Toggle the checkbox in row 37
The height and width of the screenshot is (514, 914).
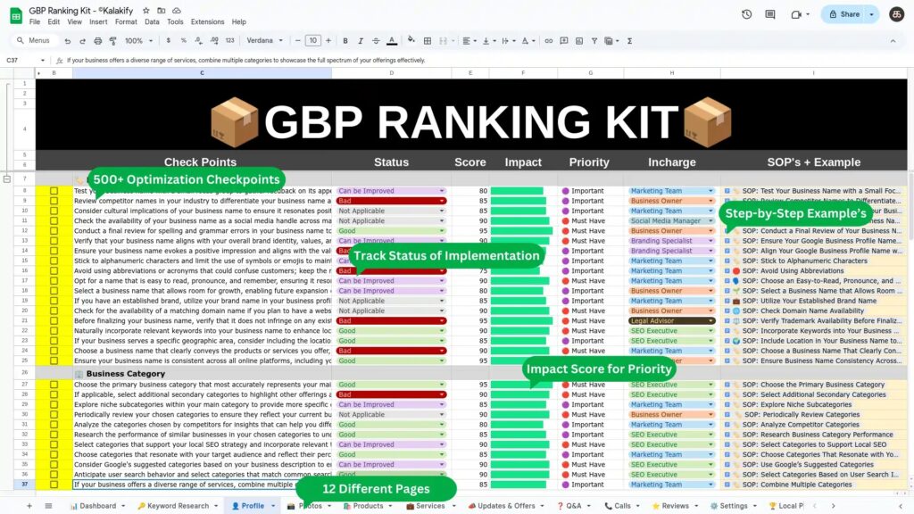54,485
